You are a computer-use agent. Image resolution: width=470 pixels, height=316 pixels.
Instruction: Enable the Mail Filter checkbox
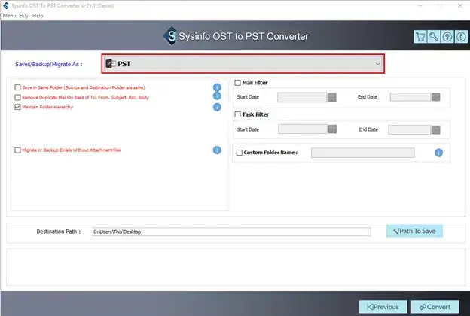[237, 82]
